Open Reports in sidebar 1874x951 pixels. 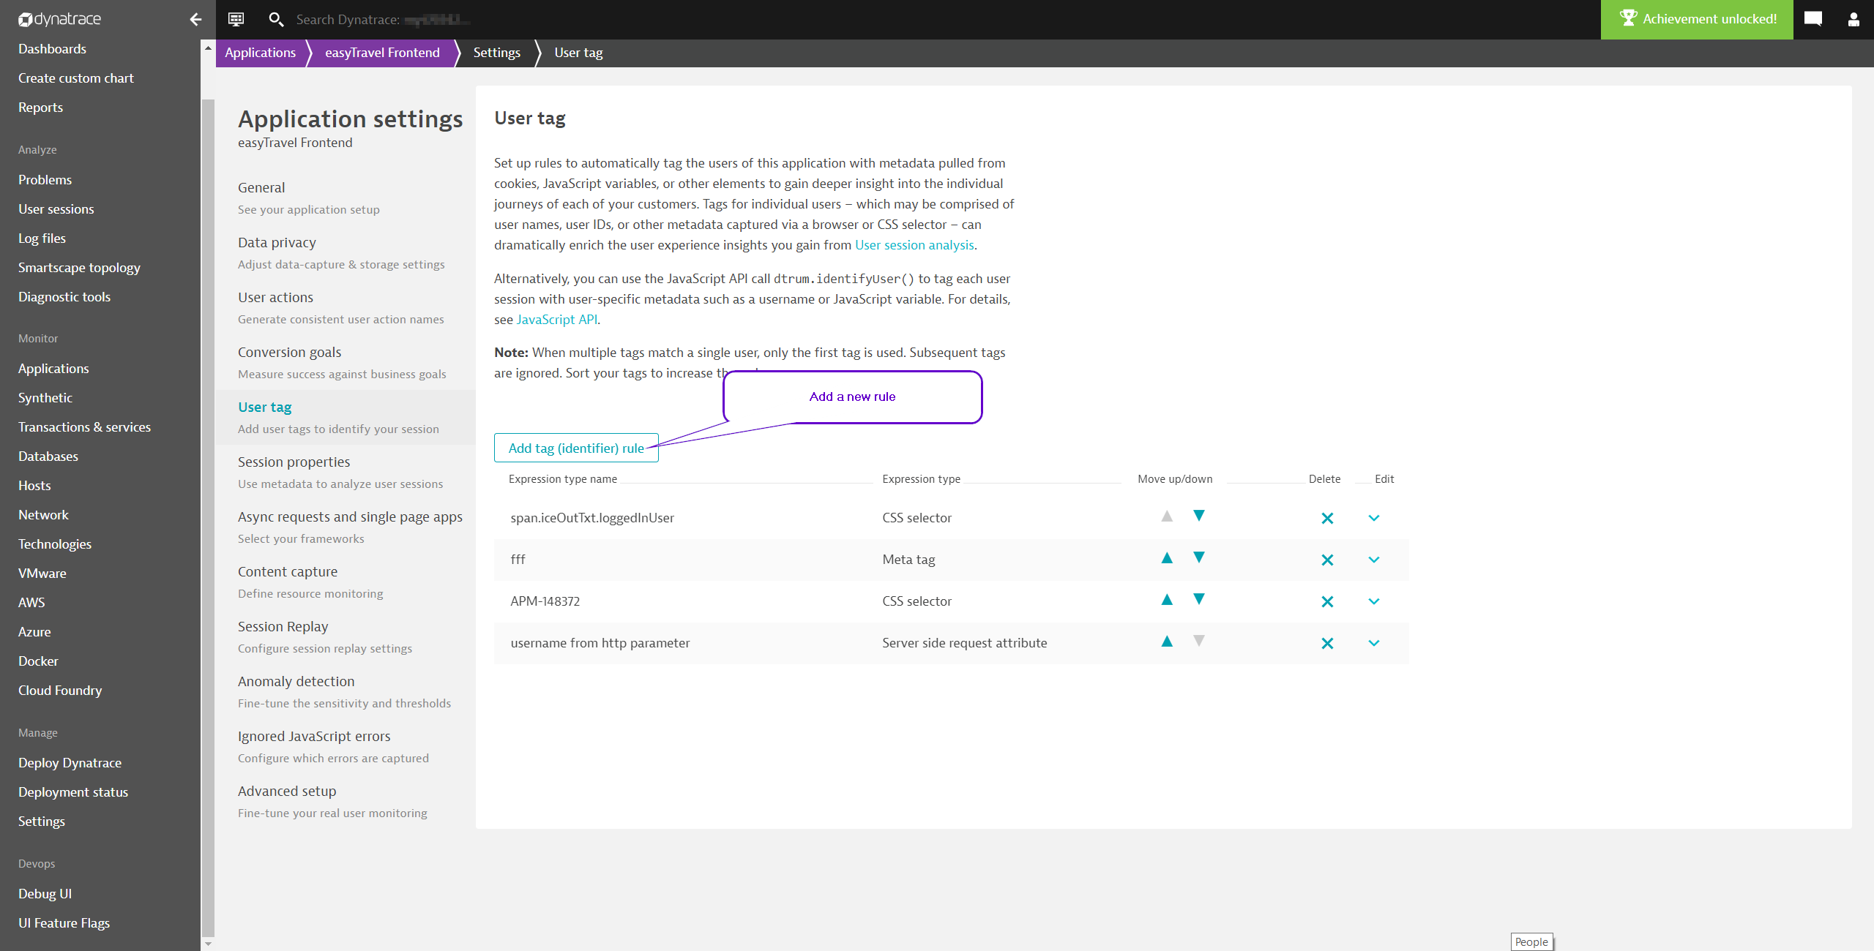pyautogui.click(x=40, y=108)
